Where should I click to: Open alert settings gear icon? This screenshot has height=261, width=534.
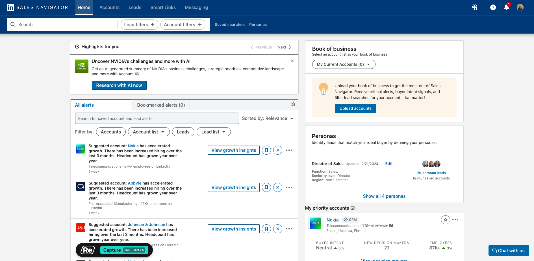(x=293, y=104)
